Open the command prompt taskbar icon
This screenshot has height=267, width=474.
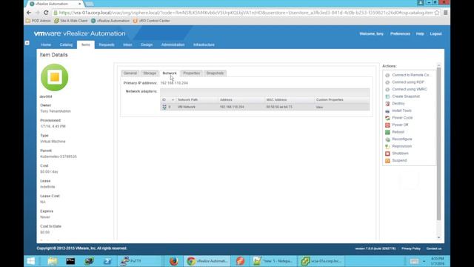(70, 261)
